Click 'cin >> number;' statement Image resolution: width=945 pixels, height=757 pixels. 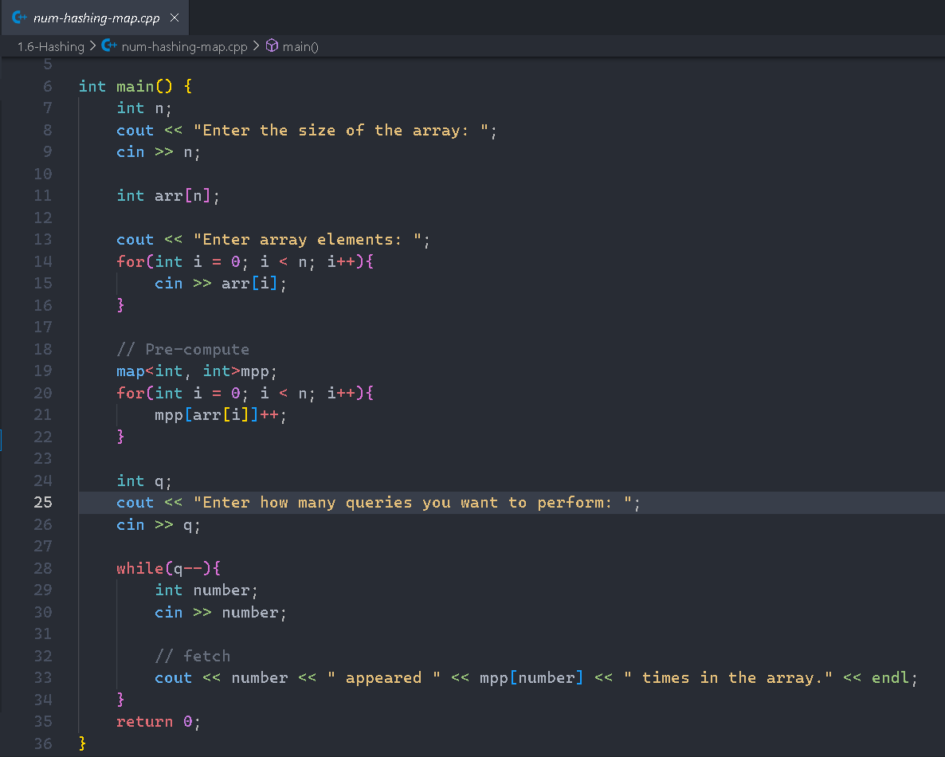tap(221, 612)
